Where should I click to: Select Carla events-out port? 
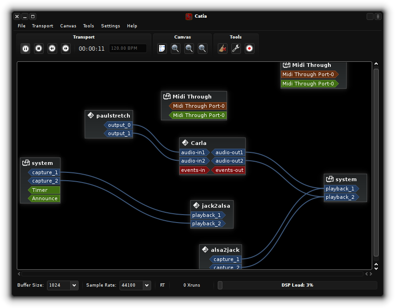point(228,170)
